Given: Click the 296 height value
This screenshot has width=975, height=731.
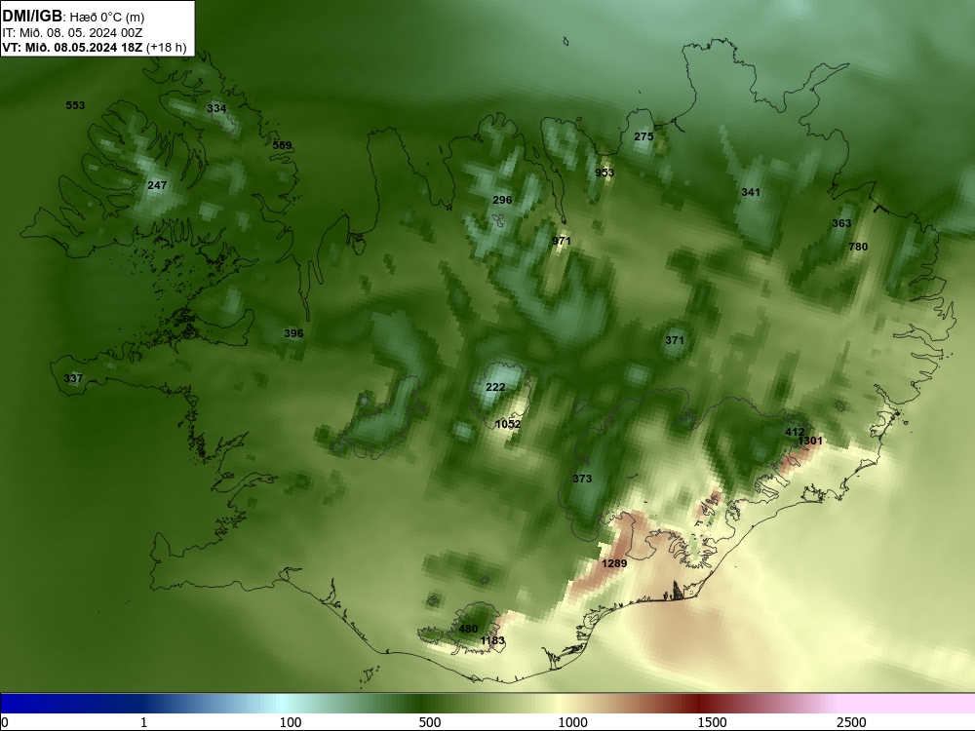Looking at the screenshot, I should (502, 200).
